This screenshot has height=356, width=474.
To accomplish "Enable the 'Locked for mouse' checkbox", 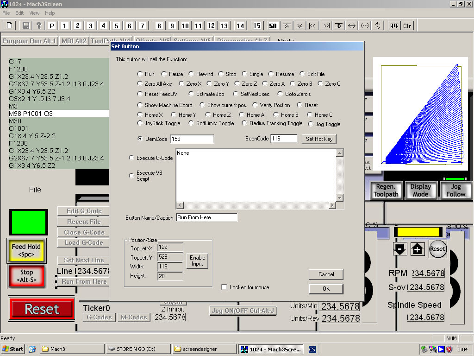I will pos(225,287).
